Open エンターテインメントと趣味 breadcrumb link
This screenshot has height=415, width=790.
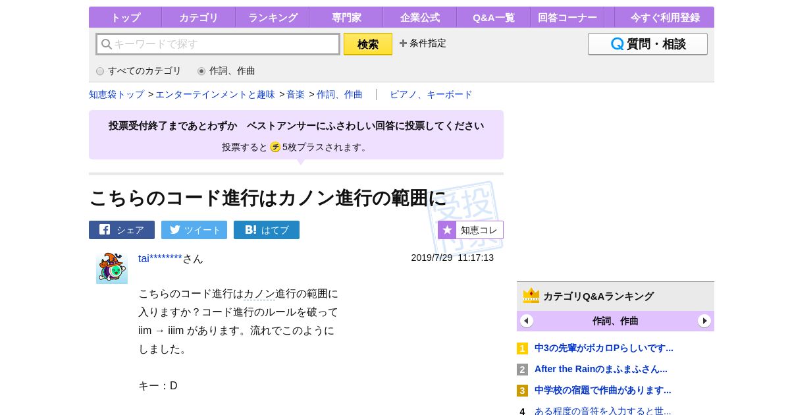point(215,94)
